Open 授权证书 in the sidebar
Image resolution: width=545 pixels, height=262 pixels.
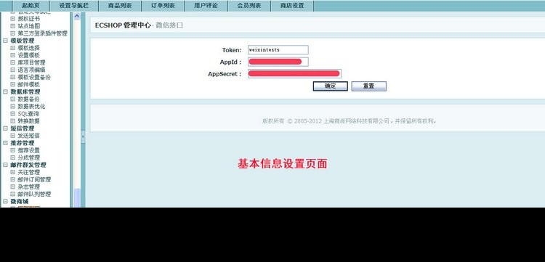click(29, 19)
